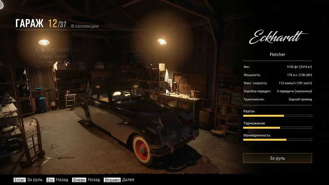Click 'За руль' label next to Enter

(35, 180)
